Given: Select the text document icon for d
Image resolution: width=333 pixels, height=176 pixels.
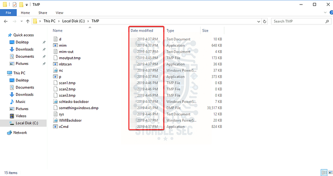Looking at the screenshot, I should [x=55, y=39].
